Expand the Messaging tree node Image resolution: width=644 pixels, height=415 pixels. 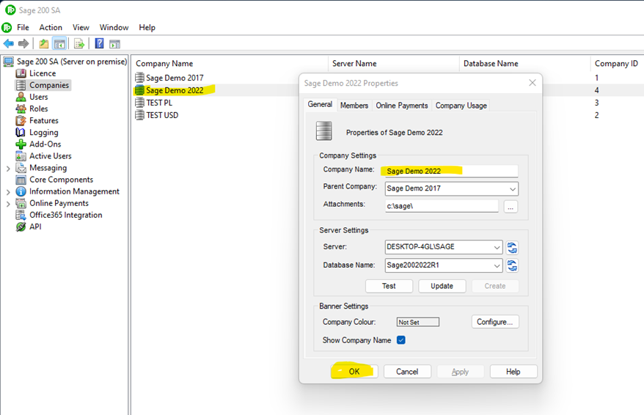tap(8, 169)
